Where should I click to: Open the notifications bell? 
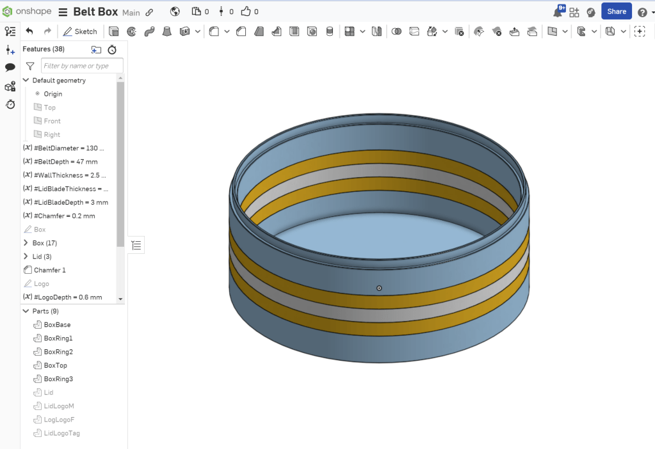[558, 12]
